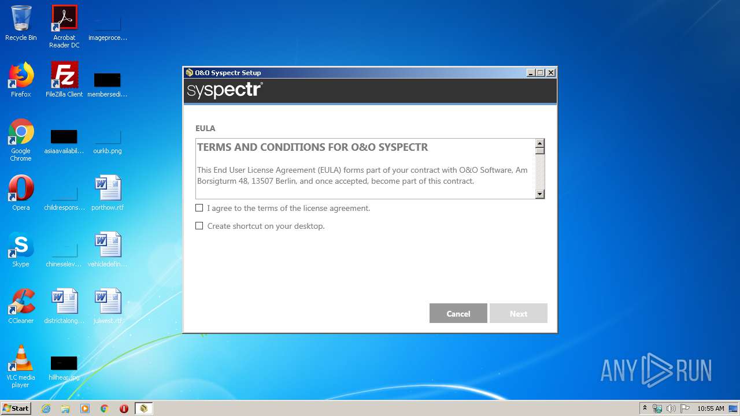Click the network tray icon
Viewport: 740px width, 416px height.
point(657,408)
